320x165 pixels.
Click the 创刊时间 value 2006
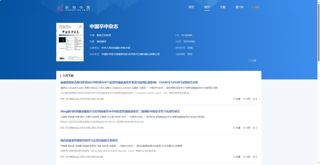point(190,48)
